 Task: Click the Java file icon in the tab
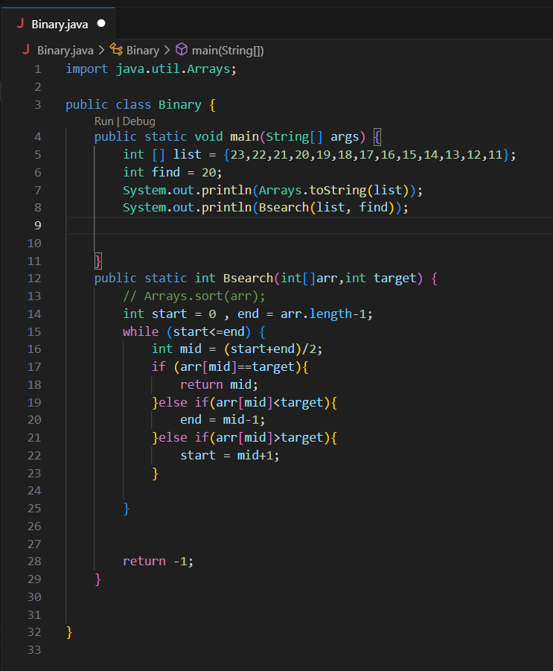[x=20, y=24]
